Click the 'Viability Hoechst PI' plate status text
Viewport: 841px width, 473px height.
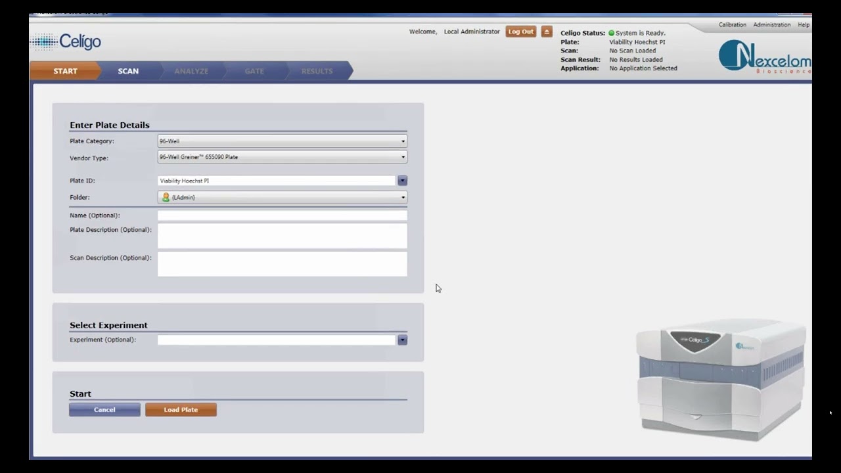pyautogui.click(x=637, y=42)
